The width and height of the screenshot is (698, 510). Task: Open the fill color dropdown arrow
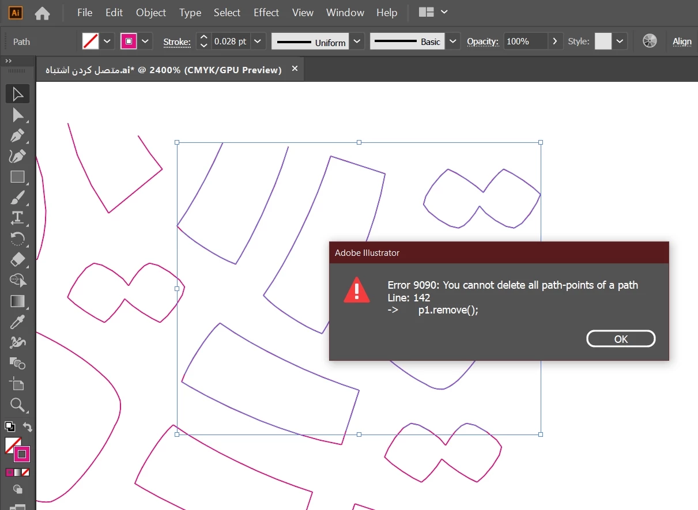[x=107, y=41]
